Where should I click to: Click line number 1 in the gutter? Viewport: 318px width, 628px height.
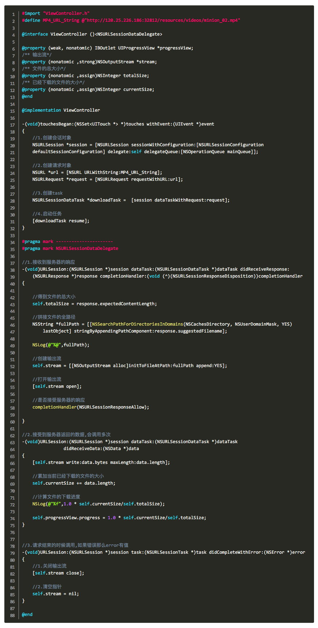13,14
